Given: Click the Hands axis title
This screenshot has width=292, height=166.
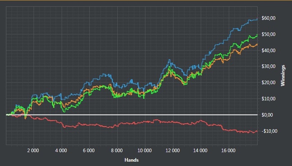Looking at the screenshot, I should 131,160.
